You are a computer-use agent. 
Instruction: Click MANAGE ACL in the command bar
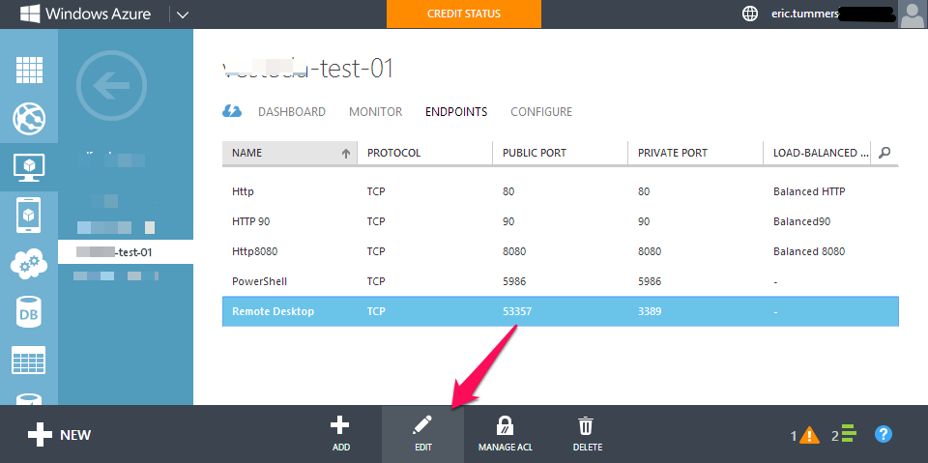click(505, 434)
